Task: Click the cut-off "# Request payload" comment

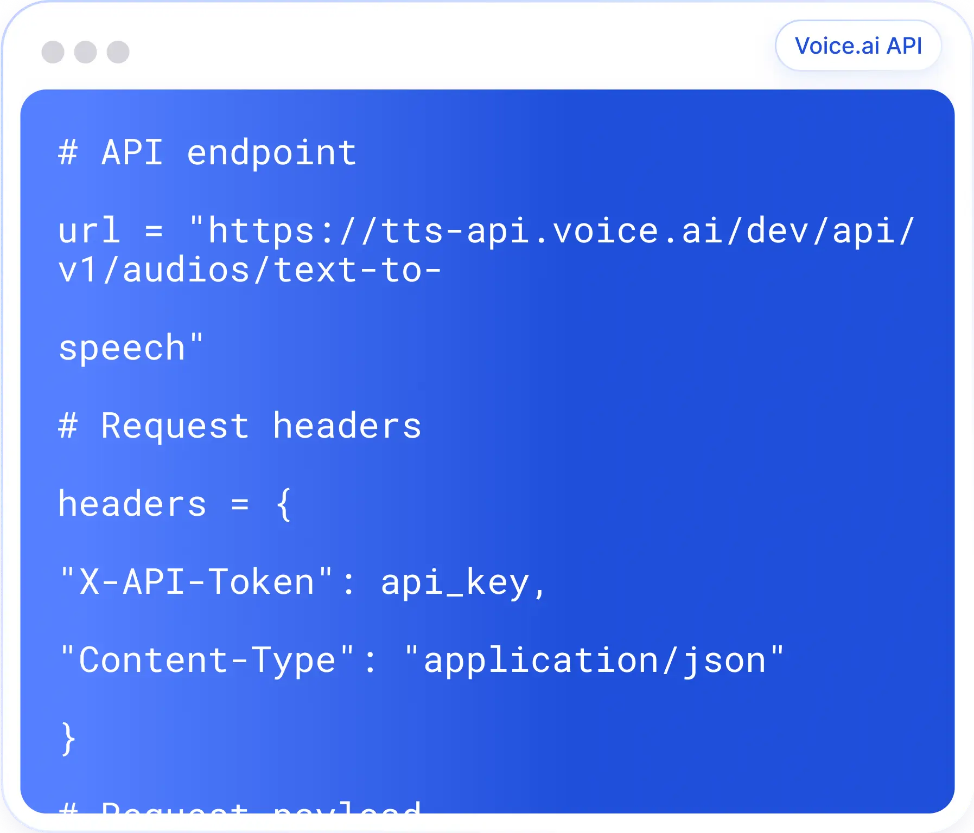Action: click(x=239, y=807)
